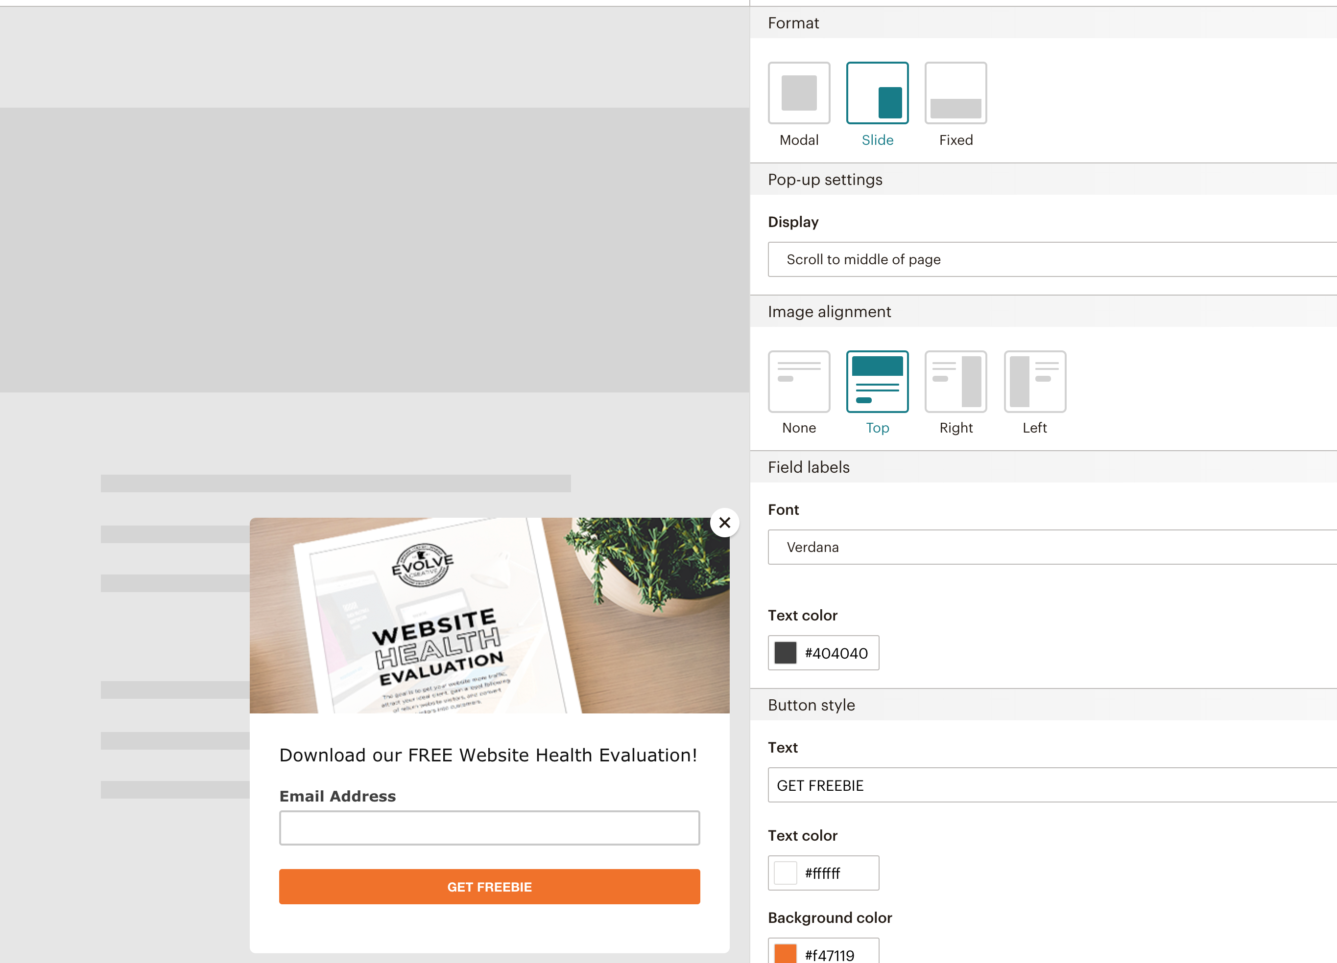Click the GET FREEBIE button on popup
Screen dimensions: 1337x963
point(490,886)
